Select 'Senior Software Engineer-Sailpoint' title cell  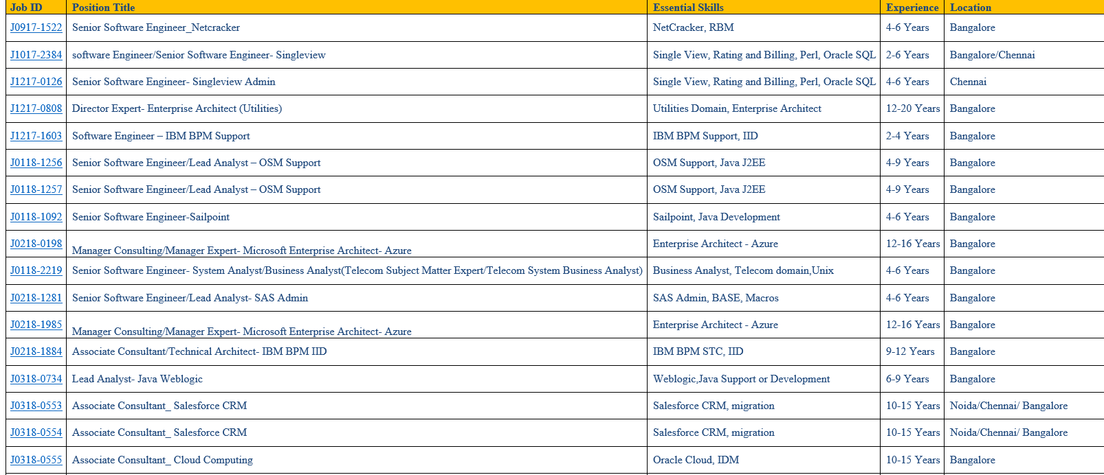357,217
